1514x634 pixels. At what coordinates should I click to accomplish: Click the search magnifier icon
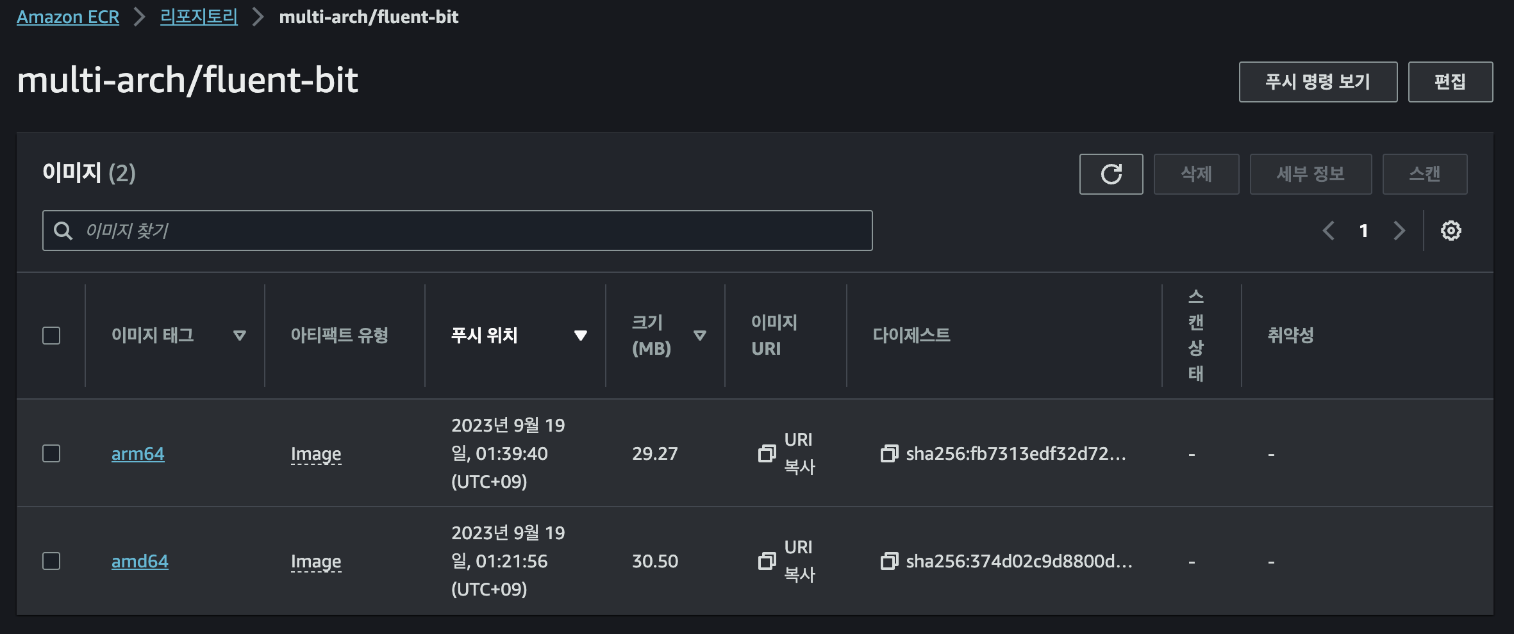coord(63,231)
